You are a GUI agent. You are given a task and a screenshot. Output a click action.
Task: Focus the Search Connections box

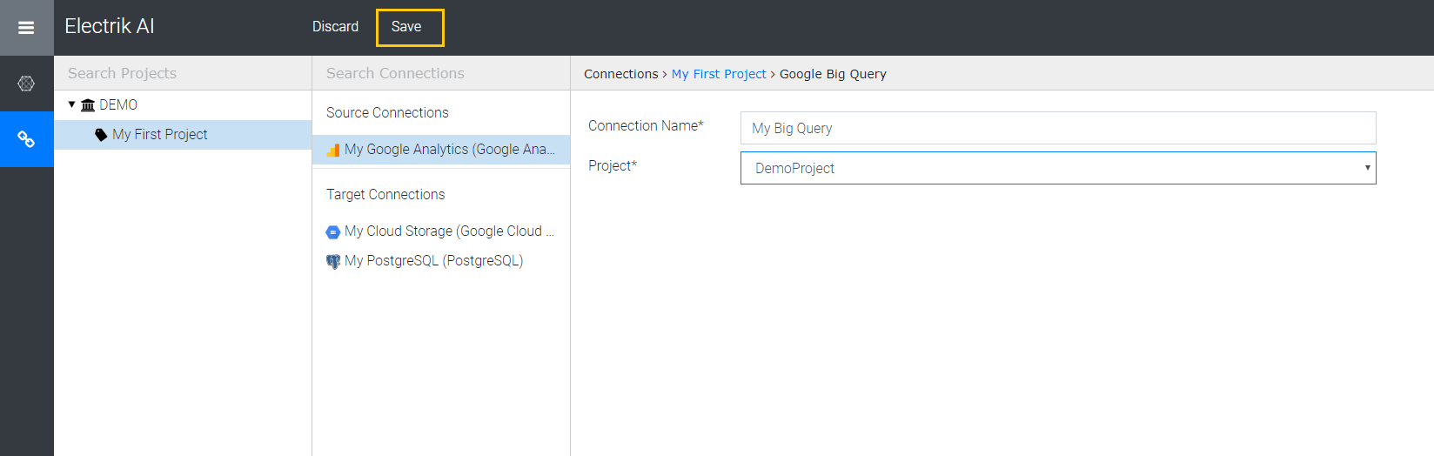(440, 73)
